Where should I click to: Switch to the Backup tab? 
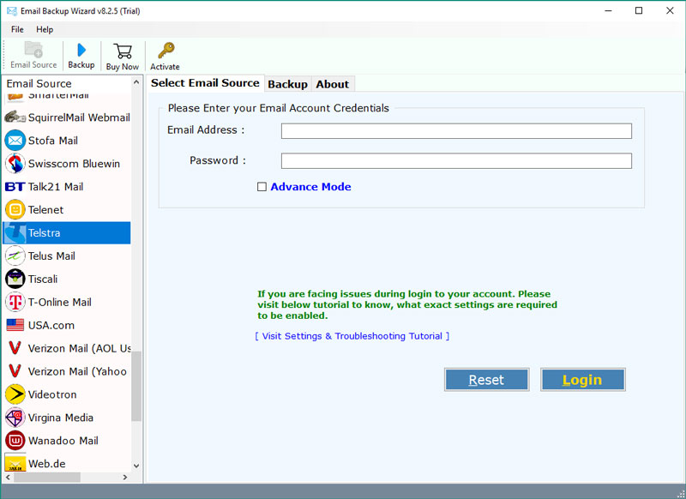click(287, 84)
